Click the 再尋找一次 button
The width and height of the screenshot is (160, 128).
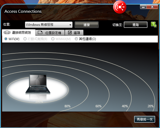145,119
